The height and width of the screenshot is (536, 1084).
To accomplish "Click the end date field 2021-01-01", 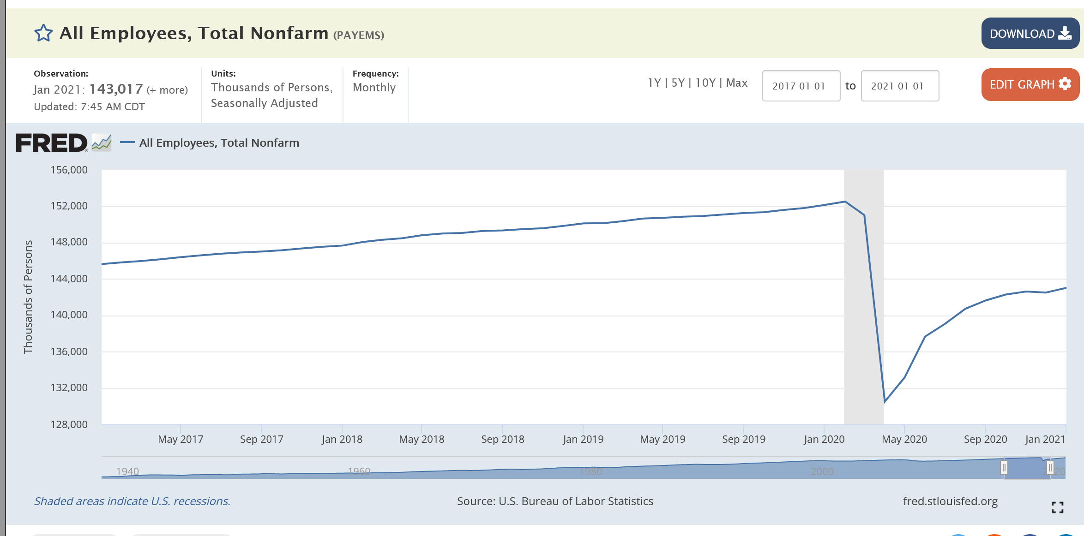I will coord(900,86).
